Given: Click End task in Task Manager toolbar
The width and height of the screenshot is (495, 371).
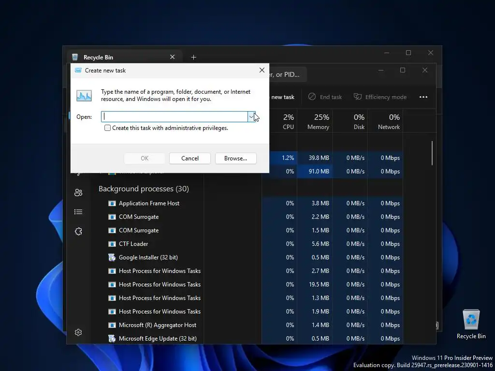Looking at the screenshot, I should coord(325,97).
